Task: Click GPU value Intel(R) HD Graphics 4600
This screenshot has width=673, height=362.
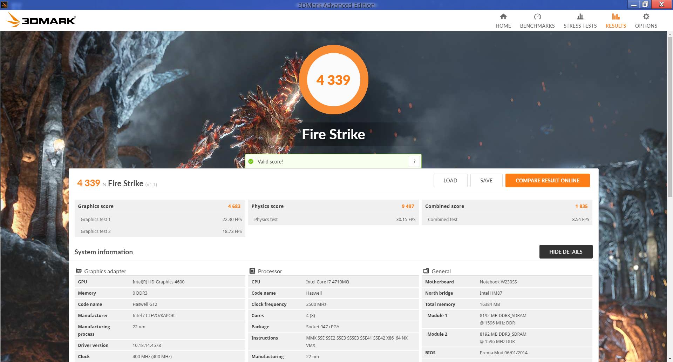Action: 158,282
